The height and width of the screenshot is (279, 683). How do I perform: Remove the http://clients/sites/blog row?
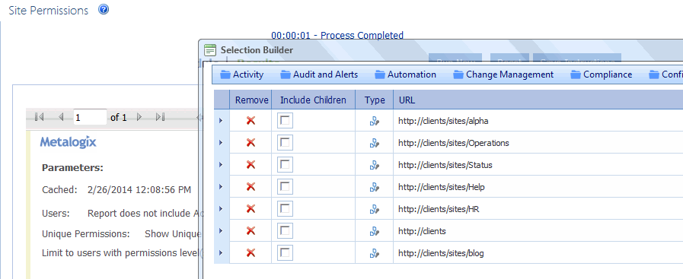pos(251,253)
